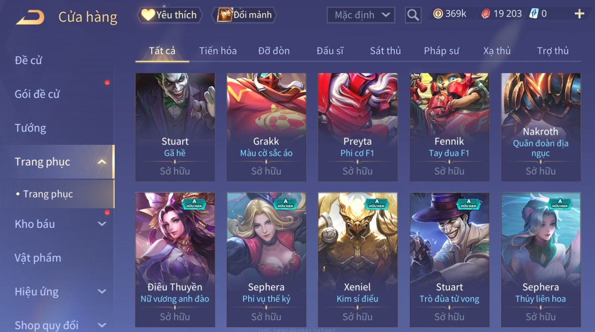Open Đổi mảnh fragment exchange chest
Image resolution: width=595 pixels, height=332 pixels.
(x=245, y=15)
